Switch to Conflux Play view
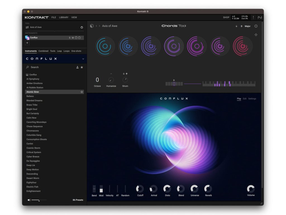 [x=239, y=99]
